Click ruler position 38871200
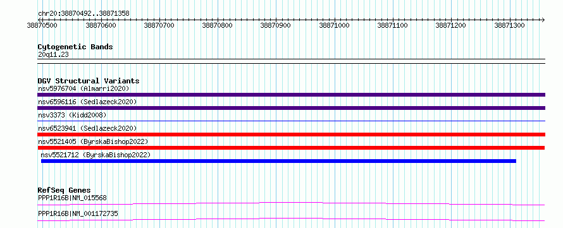 451,25
